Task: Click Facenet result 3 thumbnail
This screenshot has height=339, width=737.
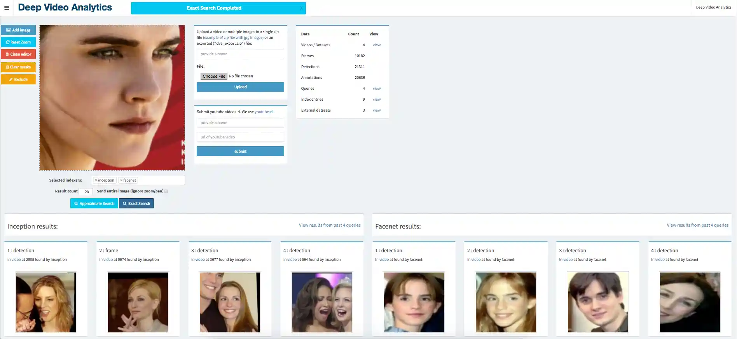Action: 598,302
